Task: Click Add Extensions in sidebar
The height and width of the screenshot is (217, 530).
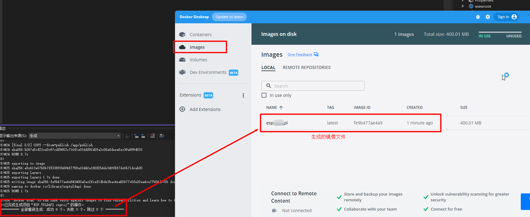Action: tap(205, 109)
